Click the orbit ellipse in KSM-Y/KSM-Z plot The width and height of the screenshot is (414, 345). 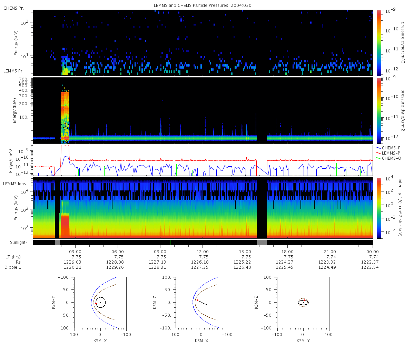click(x=303, y=303)
